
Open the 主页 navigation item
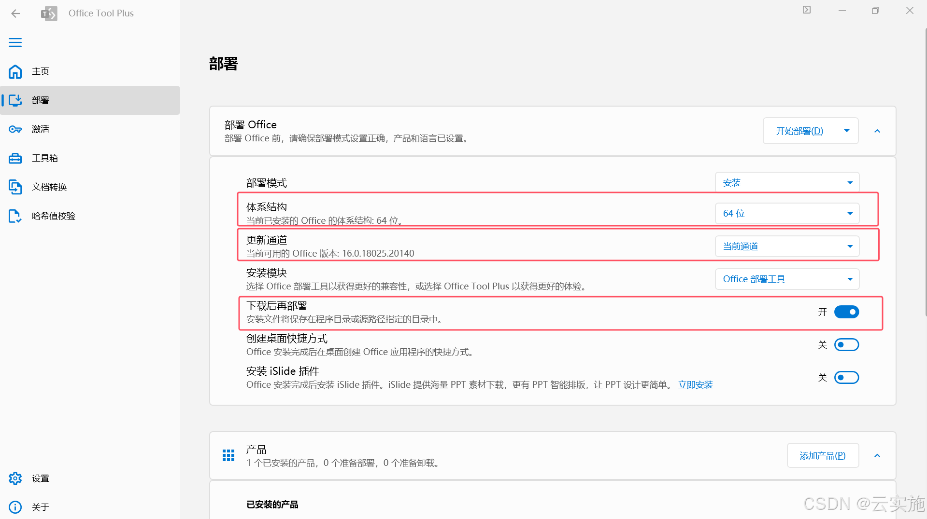pyautogui.click(x=90, y=71)
